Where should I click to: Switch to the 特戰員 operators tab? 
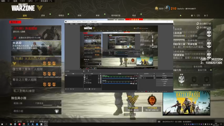pyautogui.click(x=61, y=15)
